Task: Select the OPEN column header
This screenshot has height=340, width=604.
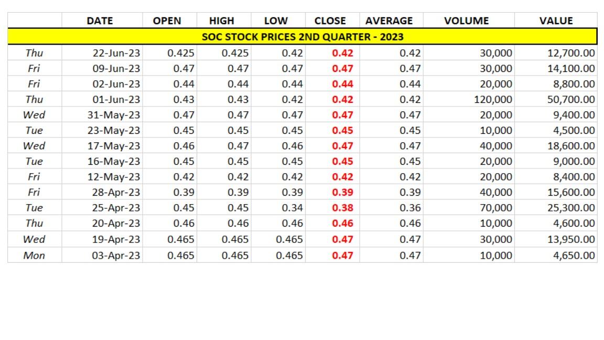Action: point(167,20)
